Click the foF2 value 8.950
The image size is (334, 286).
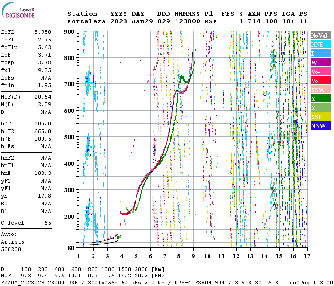(x=42, y=32)
